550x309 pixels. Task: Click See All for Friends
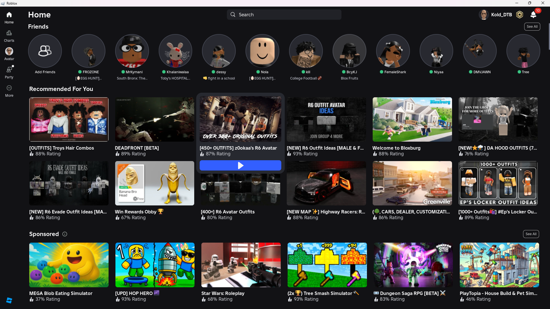[x=532, y=27]
